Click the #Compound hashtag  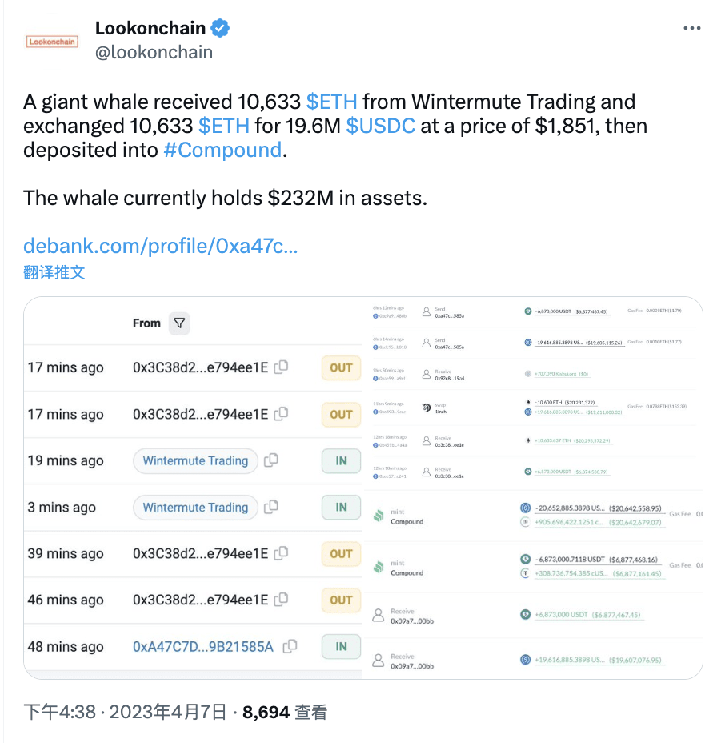(x=222, y=150)
